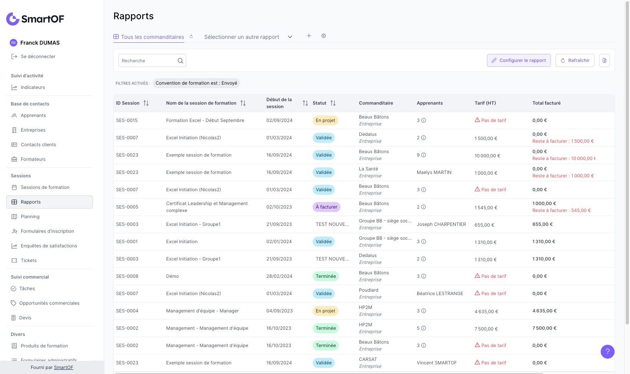630x374 pixels.
Task: Select the Tous les commanditaires tab
Action: click(149, 37)
